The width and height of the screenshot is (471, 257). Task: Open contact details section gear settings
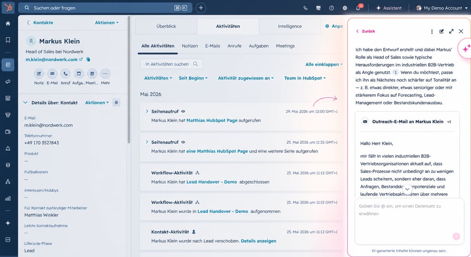click(x=116, y=102)
